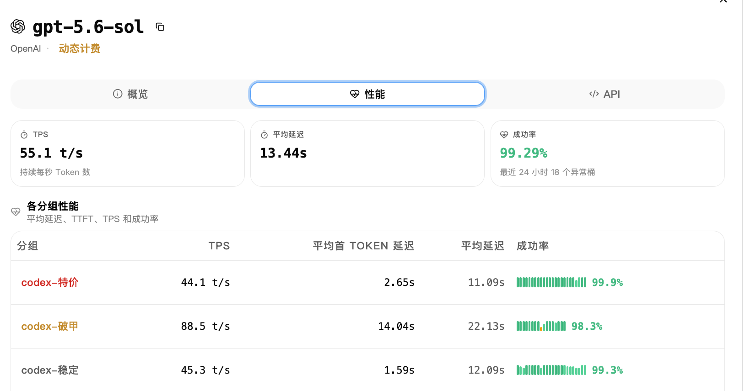Open the codex-特价 group

click(x=50, y=282)
